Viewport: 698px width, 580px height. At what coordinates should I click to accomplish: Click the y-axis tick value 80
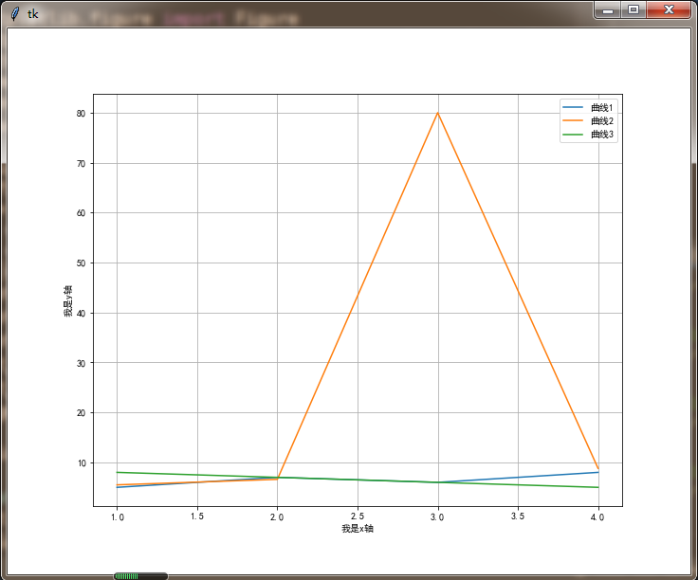81,114
